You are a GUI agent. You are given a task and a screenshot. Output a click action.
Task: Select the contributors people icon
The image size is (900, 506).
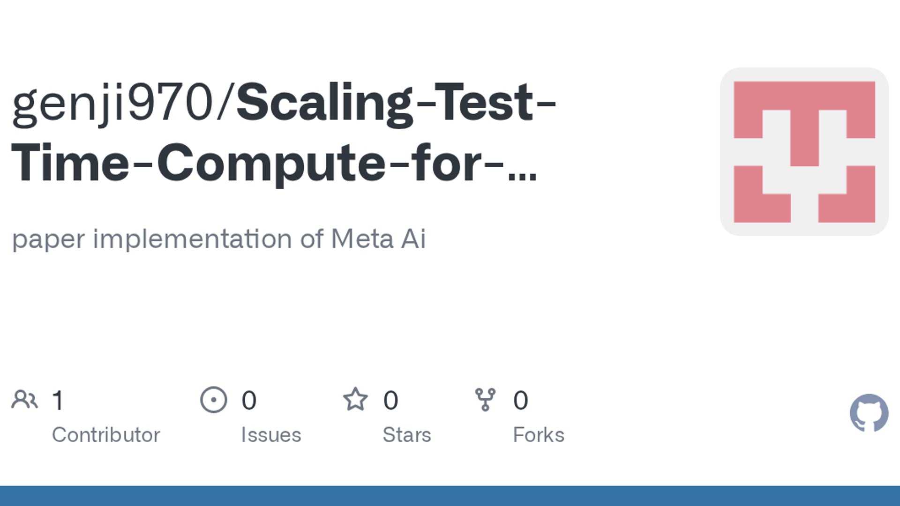pyautogui.click(x=24, y=400)
